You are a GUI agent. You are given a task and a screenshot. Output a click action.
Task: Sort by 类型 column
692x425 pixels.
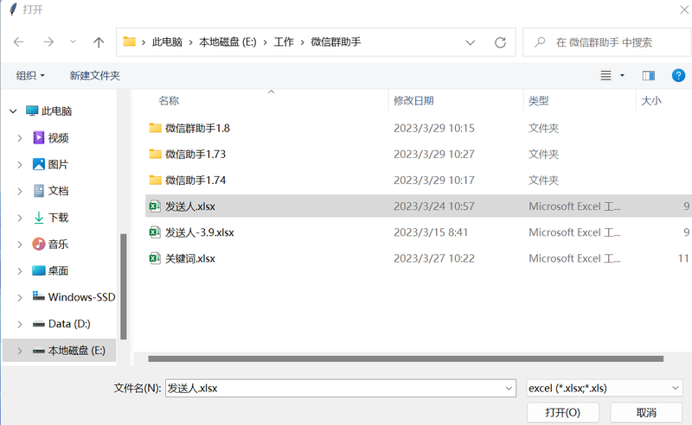pyautogui.click(x=539, y=100)
